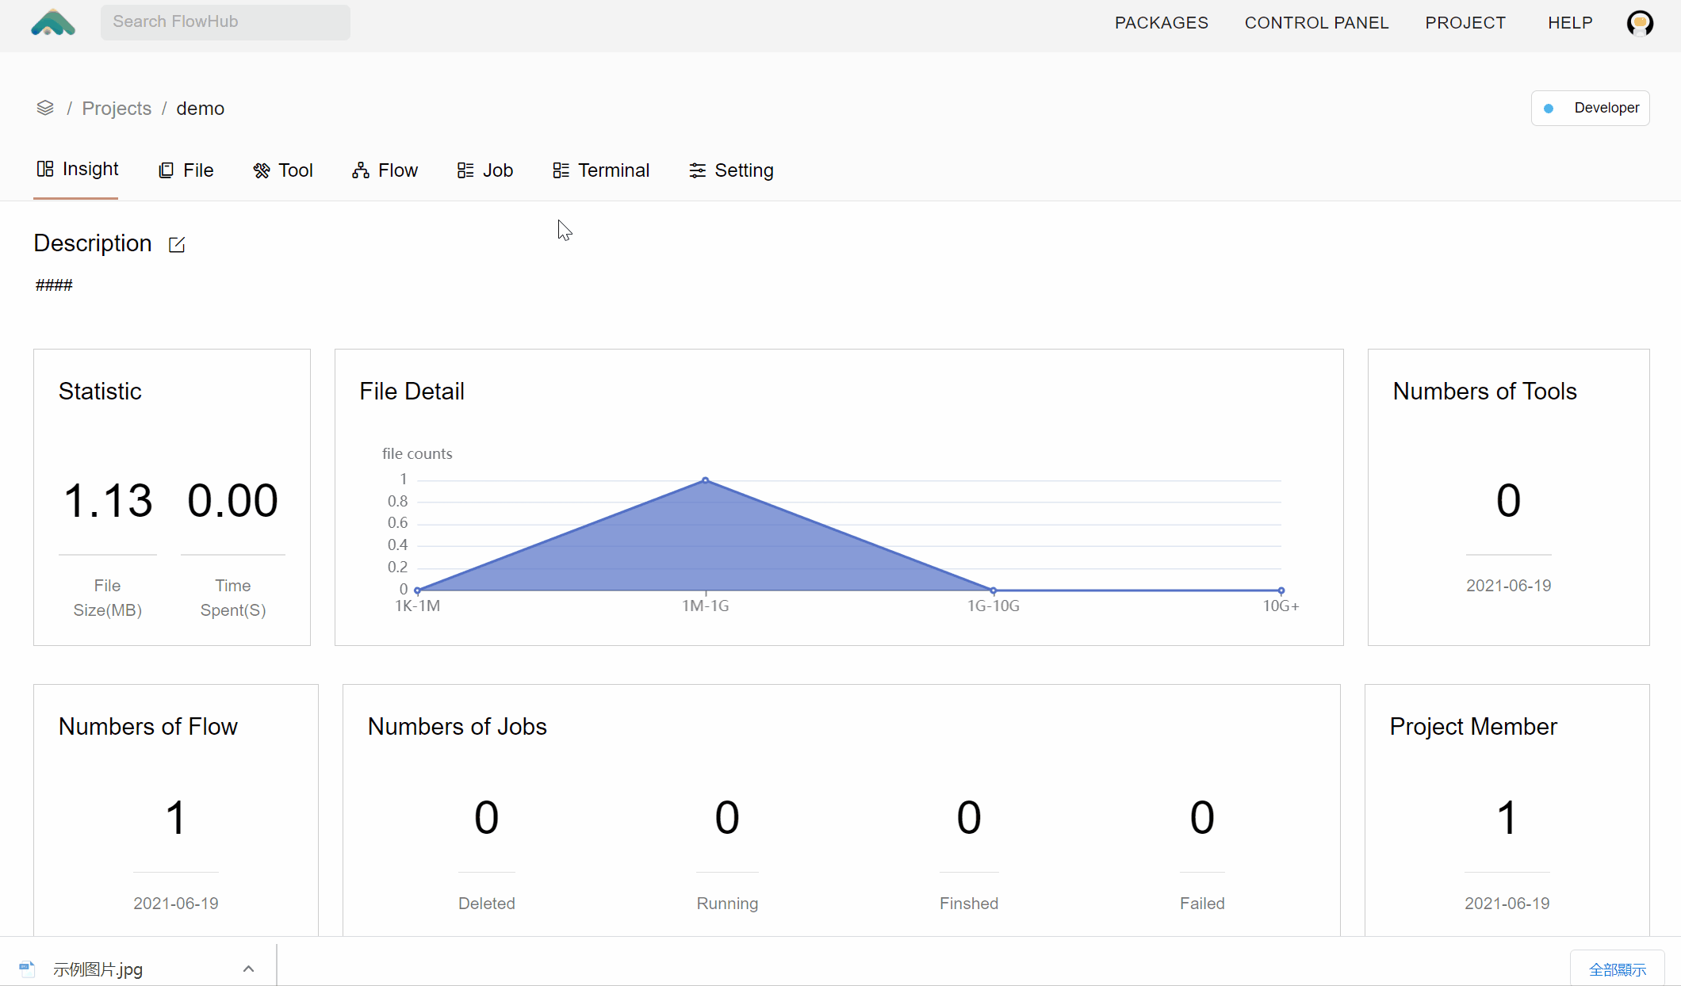
Task: Edit the Description with pencil icon
Action: 177,245
